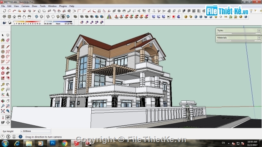
Task: Select the Offset tool
Action: [x=8, y=78]
